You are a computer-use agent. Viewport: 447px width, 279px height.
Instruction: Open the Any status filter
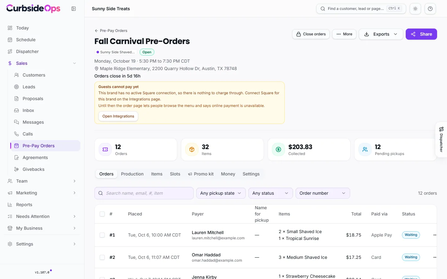270,193
